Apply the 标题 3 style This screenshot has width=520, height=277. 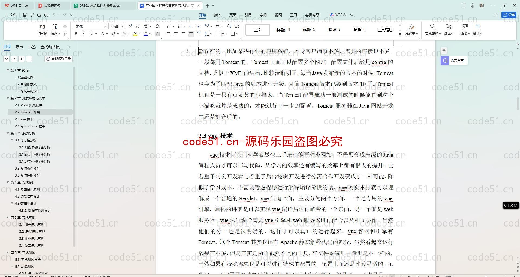pos(334,30)
